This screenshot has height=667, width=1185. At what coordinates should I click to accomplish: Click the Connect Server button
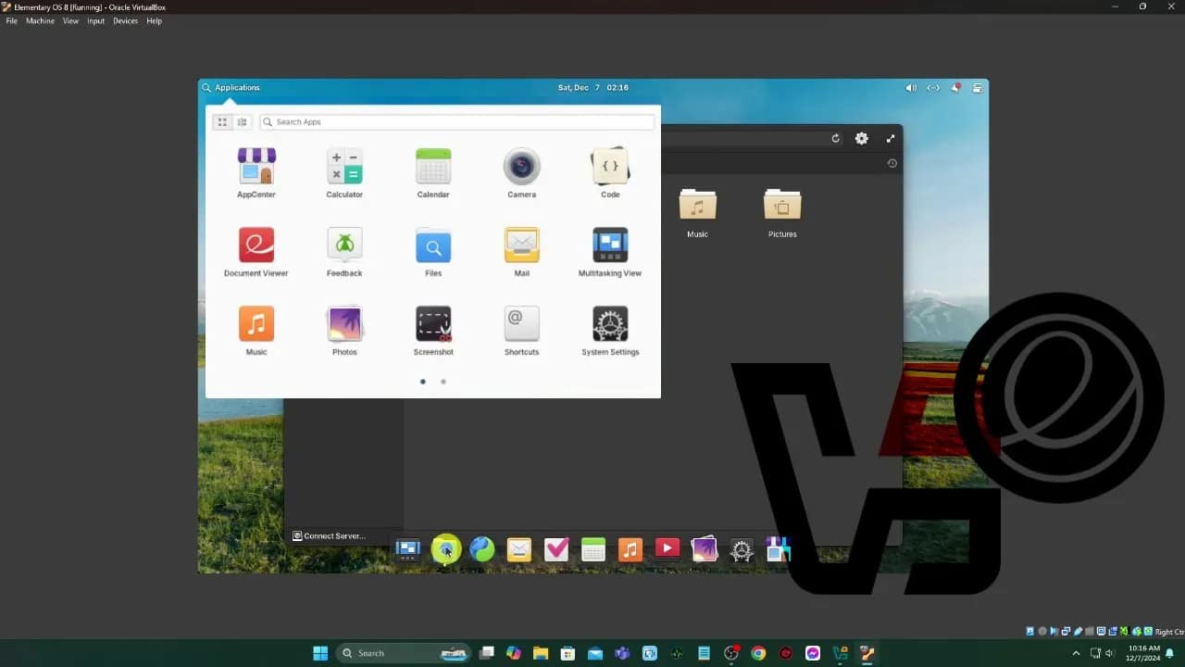click(x=330, y=535)
